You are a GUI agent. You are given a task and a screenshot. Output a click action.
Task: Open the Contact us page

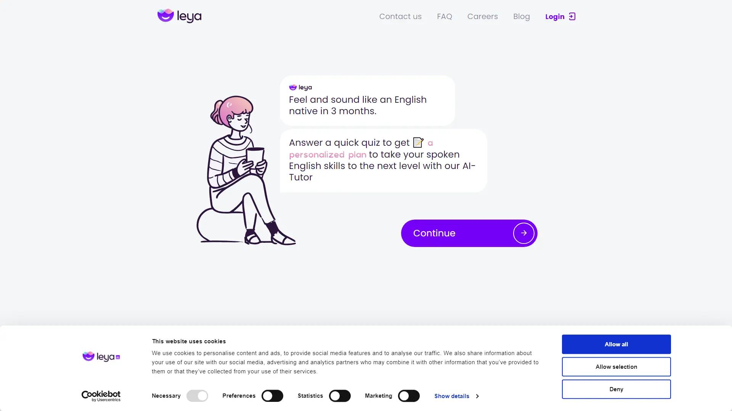pyautogui.click(x=400, y=16)
